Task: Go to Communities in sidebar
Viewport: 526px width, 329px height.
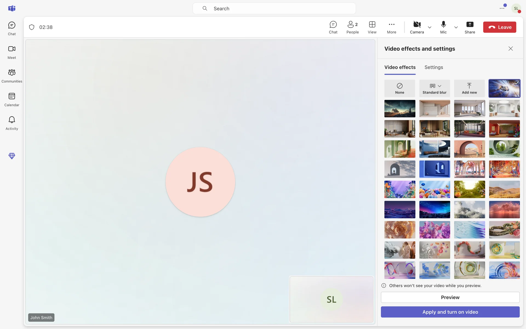Action: coord(12,76)
